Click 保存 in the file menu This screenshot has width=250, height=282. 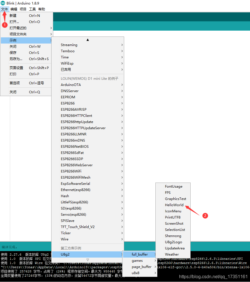tap(27, 53)
